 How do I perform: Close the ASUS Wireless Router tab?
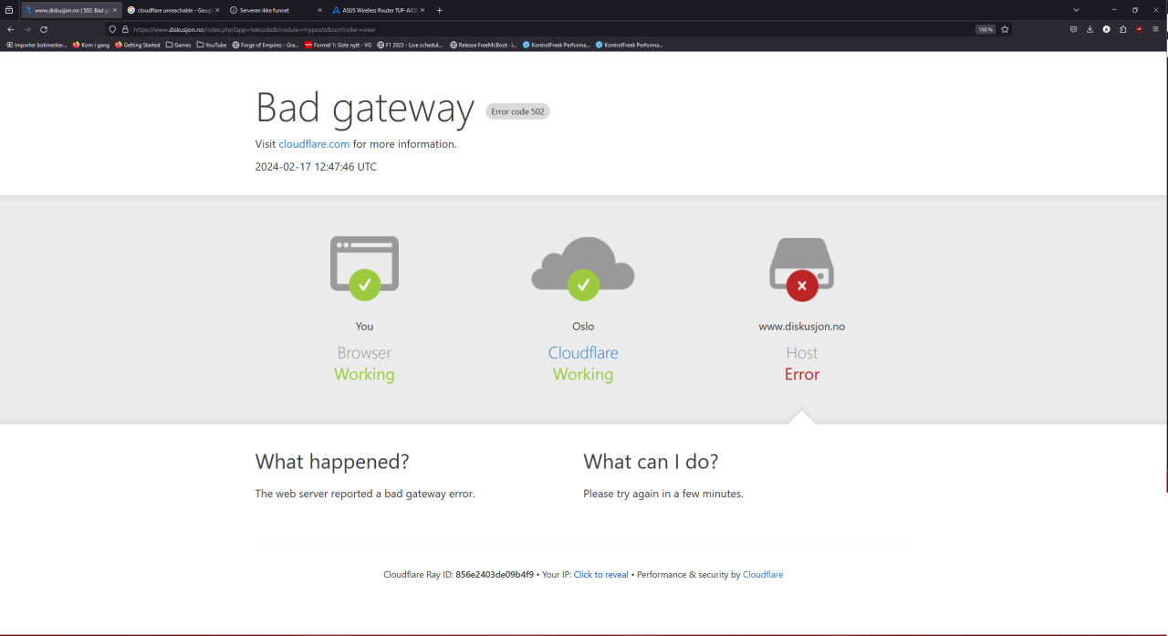tap(422, 10)
